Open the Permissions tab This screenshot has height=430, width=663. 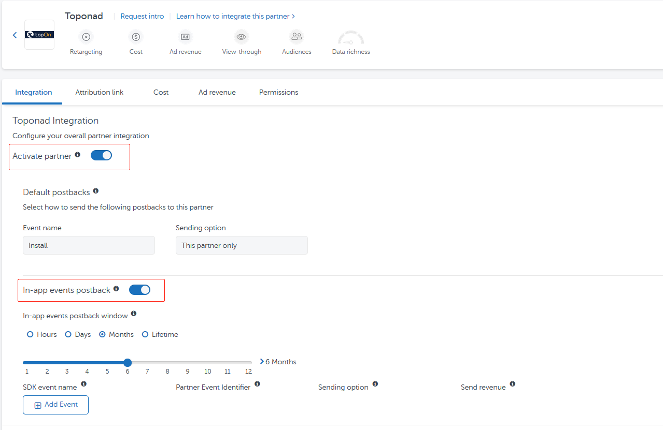(278, 92)
